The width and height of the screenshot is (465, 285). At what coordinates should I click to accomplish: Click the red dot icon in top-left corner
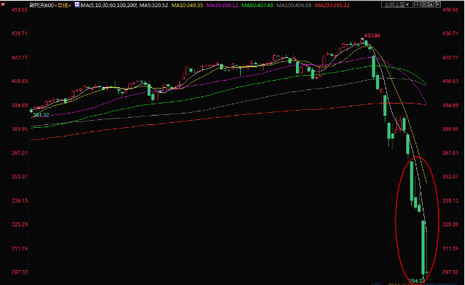[x=3, y=4]
